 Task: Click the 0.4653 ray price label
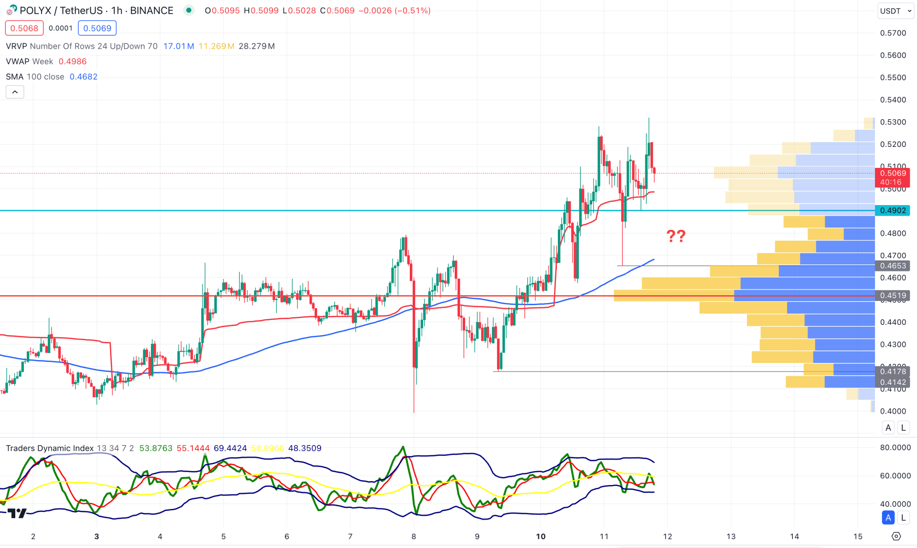click(893, 266)
